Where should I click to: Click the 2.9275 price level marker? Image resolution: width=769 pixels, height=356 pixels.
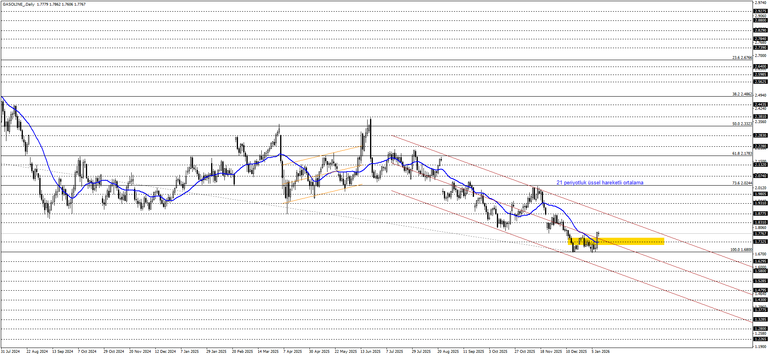(760, 11)
